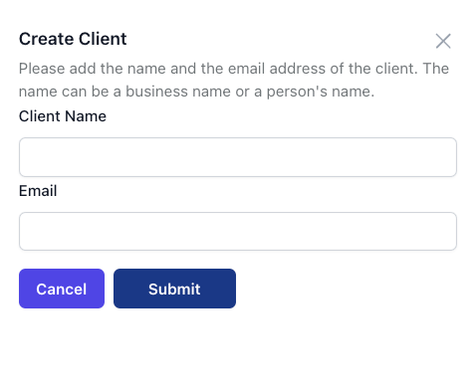The width and height of the screenshot is (474, 392).
Task: Focus the Email text box
Action: click(238, 231)
